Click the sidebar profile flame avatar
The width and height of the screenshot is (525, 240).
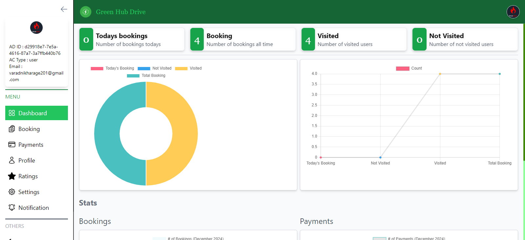36,28
